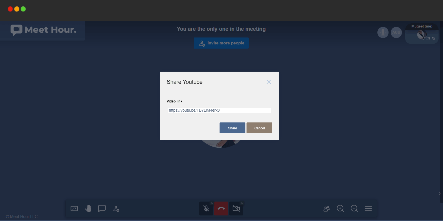Expand video options arrow above camera

click(x=242, y=203)
